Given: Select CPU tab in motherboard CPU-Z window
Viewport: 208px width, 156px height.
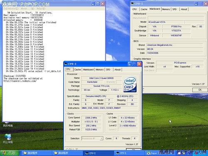Looking at the screenshot, I should 134,9.
